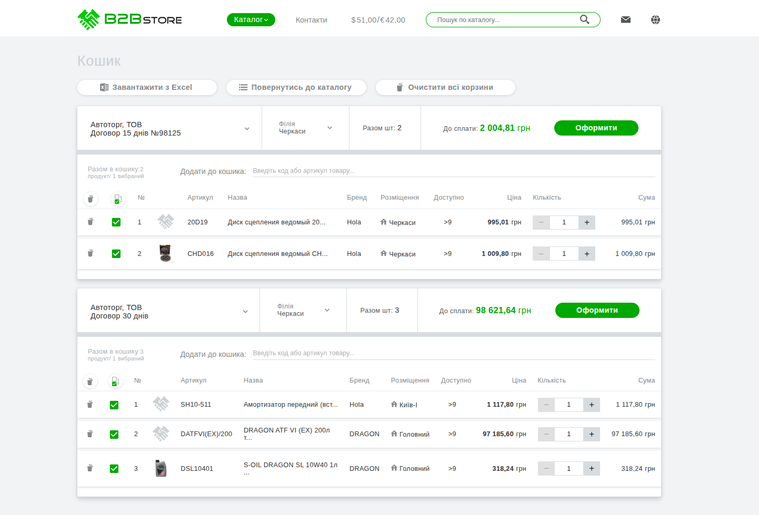Click Очистити всі корзини button

pyautogui.click(x=445, y=87)
